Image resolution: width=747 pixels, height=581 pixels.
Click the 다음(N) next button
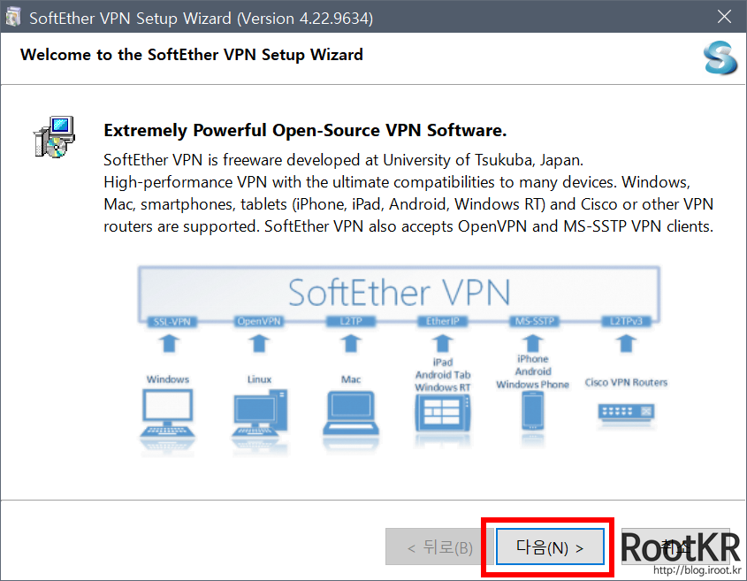[x=550, y=547]
